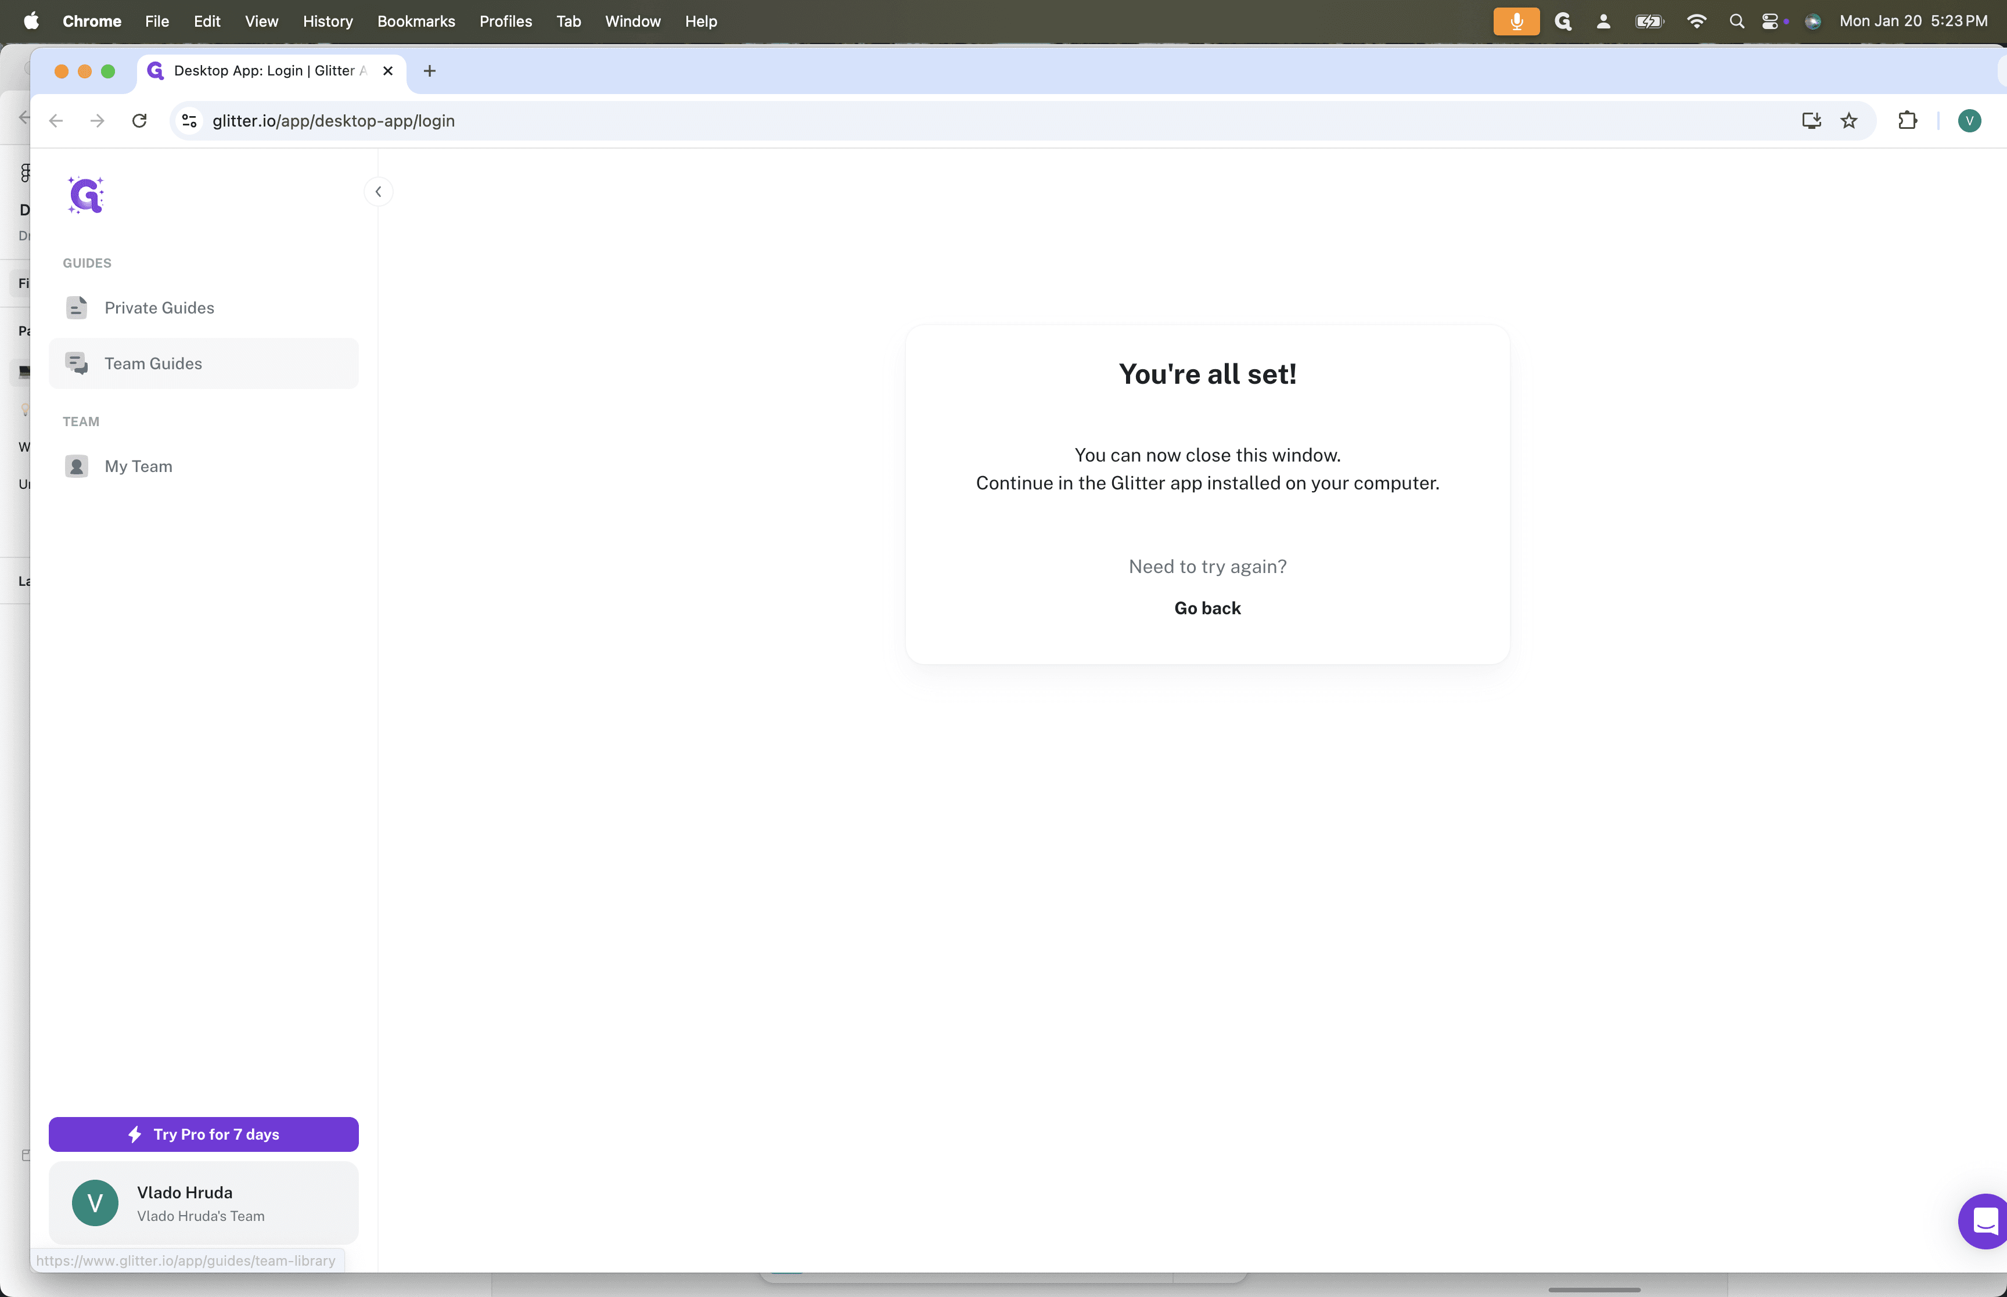Open Control Center

pos(1771,21)
